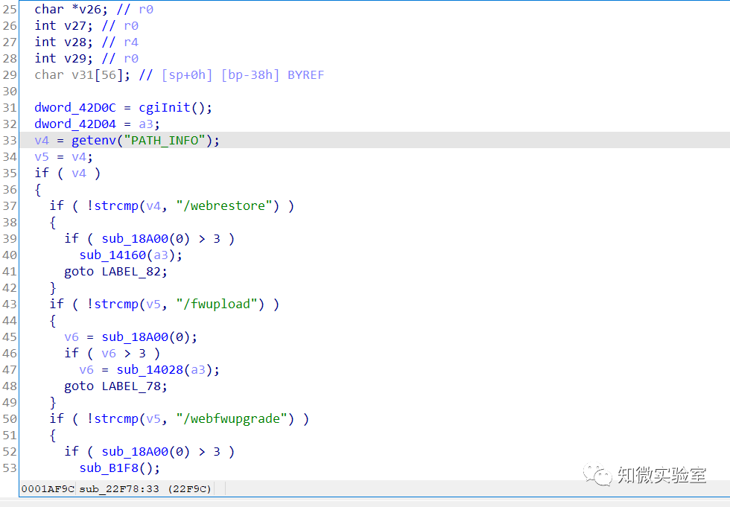Select the dword_42D0C global variable

[x=75, y=107]
